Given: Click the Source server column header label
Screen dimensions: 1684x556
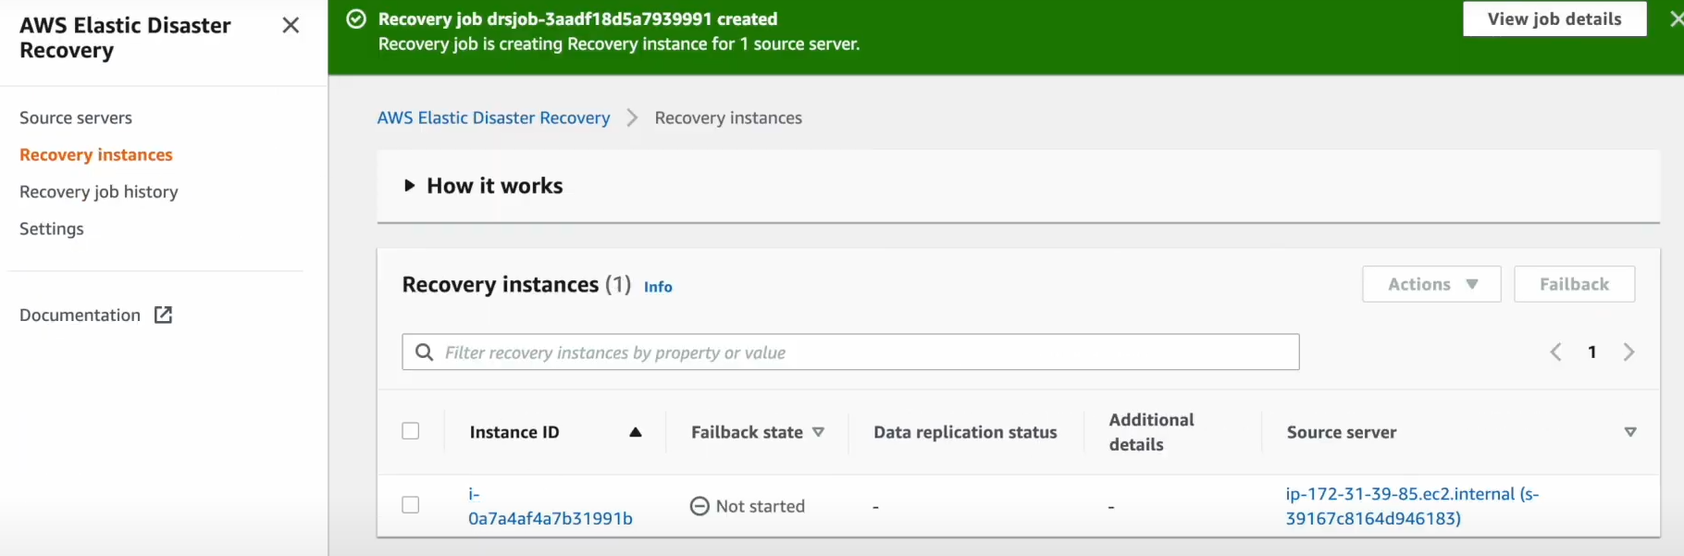Looking at the screenshot, I should (x=1341, y=432).
